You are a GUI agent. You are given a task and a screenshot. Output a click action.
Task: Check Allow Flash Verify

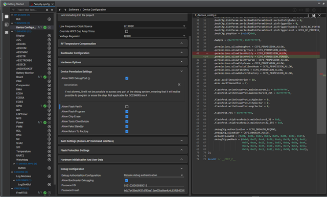point(127,107)
